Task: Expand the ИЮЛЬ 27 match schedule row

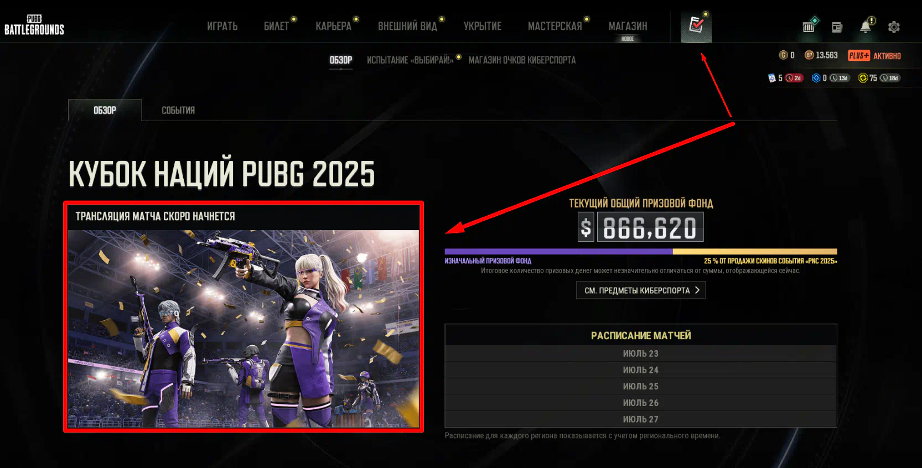Action: click(641, 419)
